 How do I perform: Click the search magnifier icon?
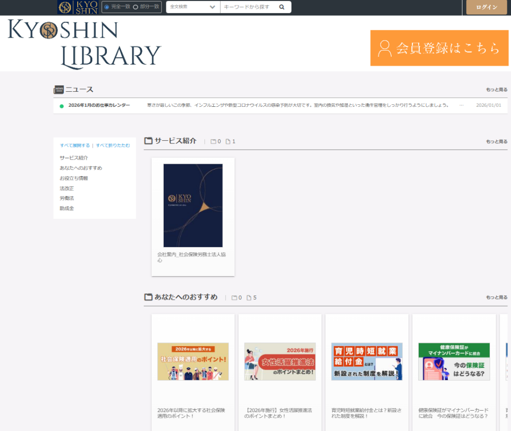[x=282, y=7]
